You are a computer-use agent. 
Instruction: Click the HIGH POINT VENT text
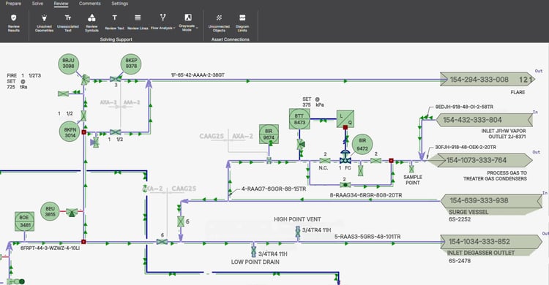tap(297, 219)
